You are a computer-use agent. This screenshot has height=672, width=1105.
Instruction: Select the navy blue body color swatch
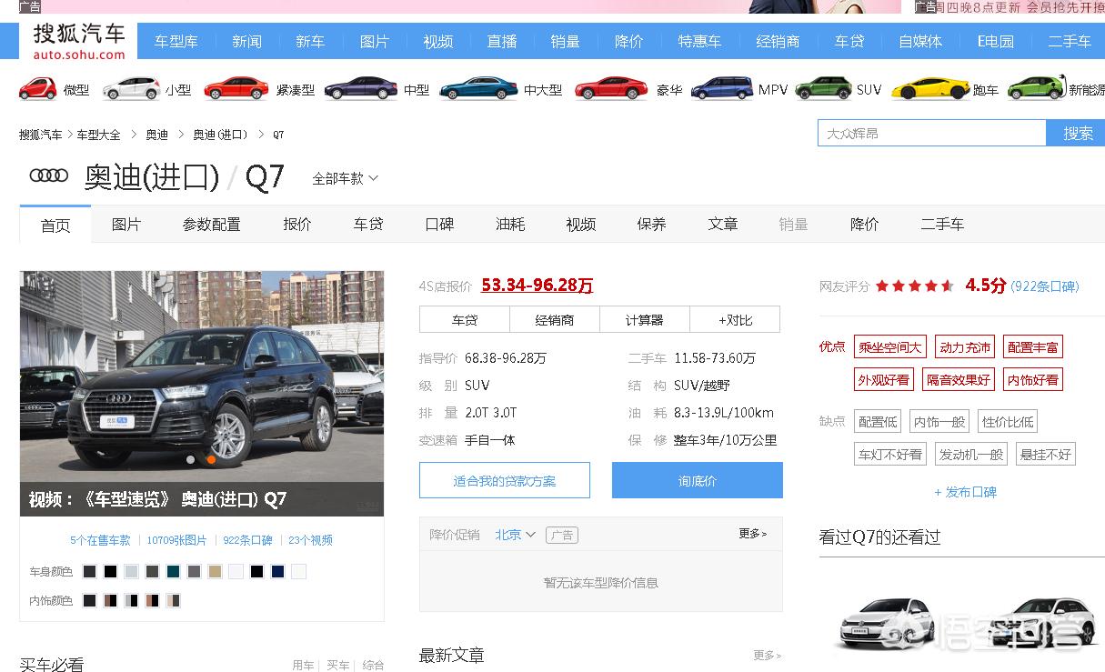[277, 572]
